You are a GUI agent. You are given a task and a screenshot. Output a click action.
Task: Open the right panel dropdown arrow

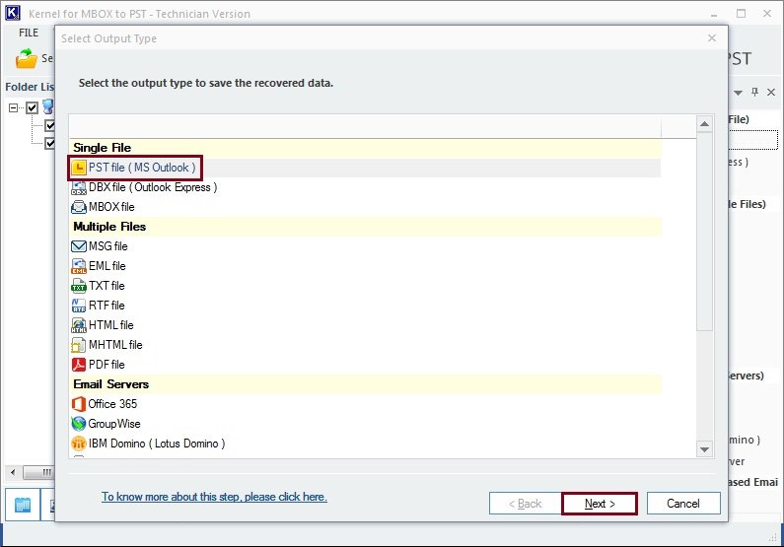pos(738,93)
